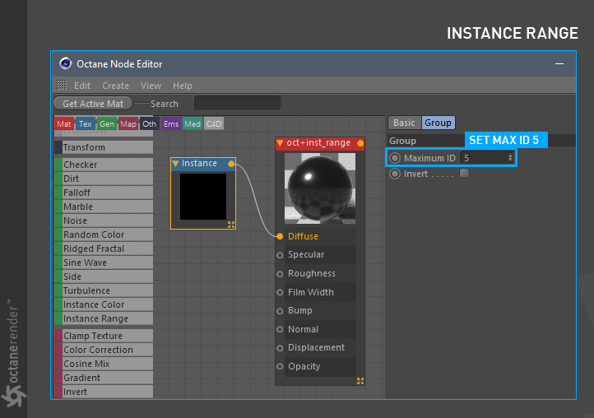Click the Get Active Mat button
594x418 pixels.
pos(93,104)
